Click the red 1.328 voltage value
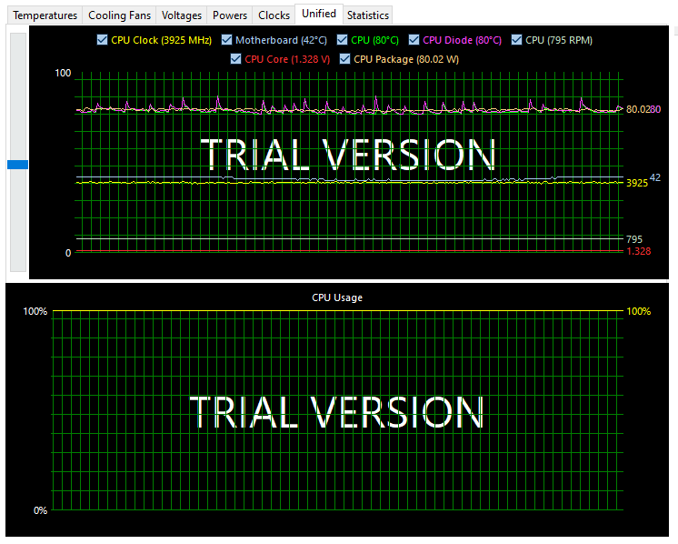Screen dimensions: 678x544 639,251
